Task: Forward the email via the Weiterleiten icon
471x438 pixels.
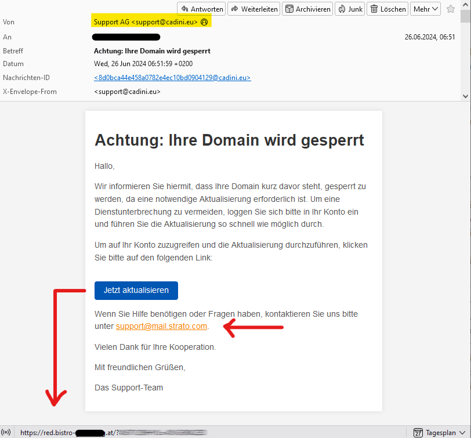Action: pyautogui.click(x=234, y=9)
